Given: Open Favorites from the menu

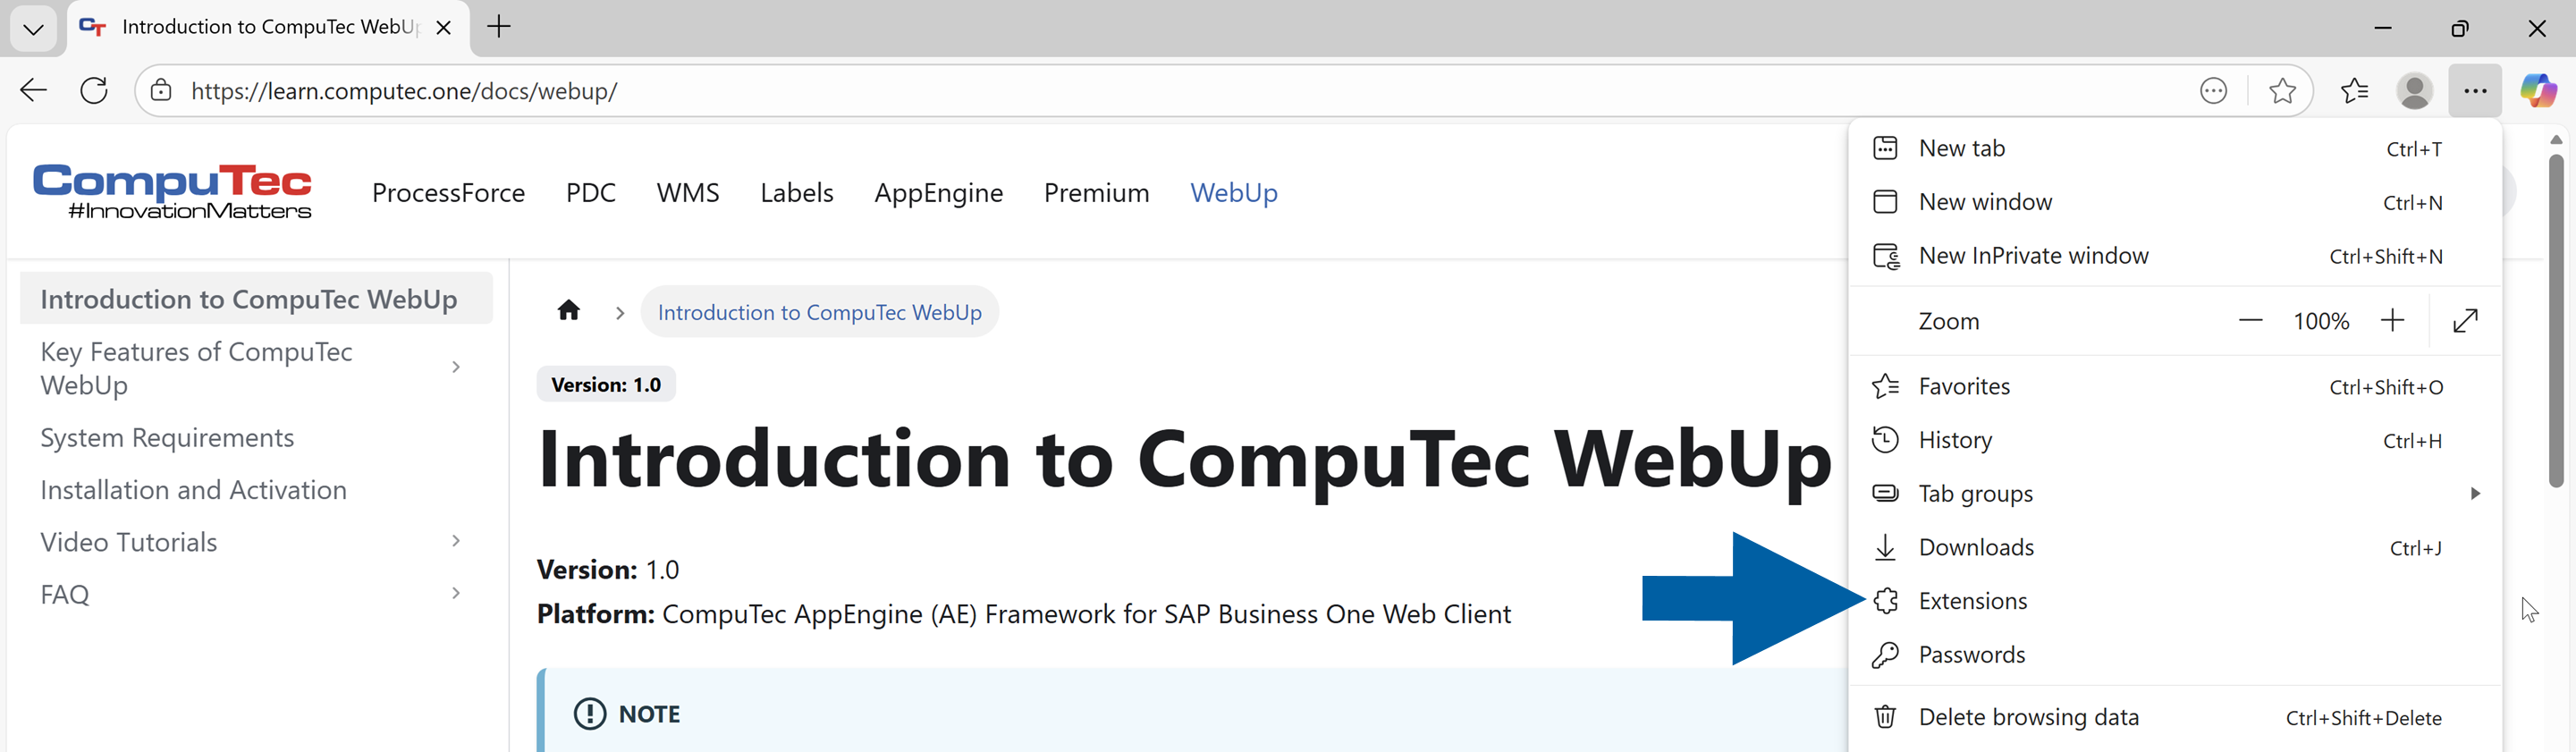Looking at the screenshot, I should 2175,386.
